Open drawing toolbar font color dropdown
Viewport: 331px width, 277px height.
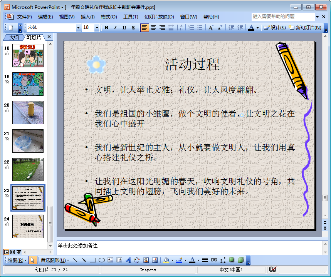pos(198,260)
